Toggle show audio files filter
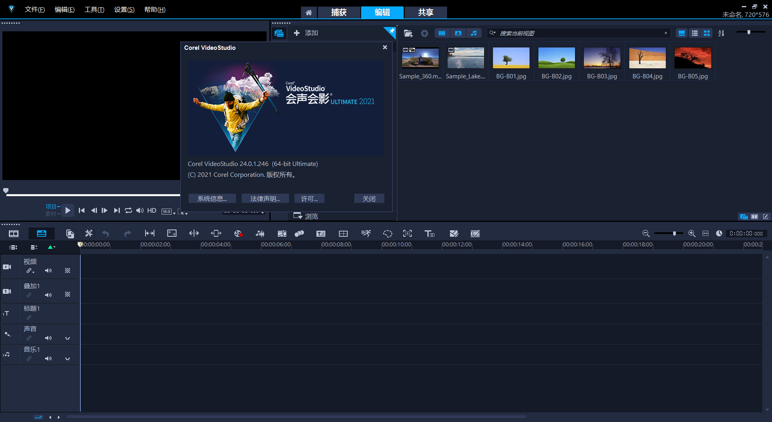772x422 pixels. [474, 33]
